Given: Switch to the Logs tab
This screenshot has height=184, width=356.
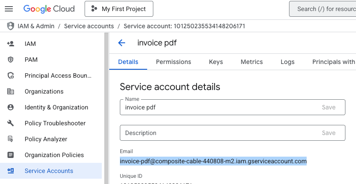Looking at the screenshot, I should pos(287,62).
